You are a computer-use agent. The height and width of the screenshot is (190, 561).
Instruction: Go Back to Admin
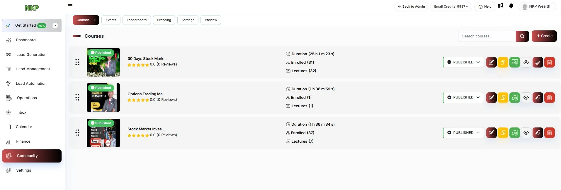pyautogui.click(x=411, y=6)
